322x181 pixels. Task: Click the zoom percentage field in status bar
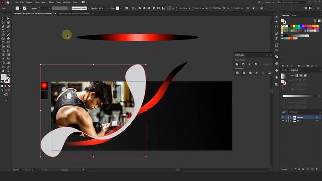point(16,170)
